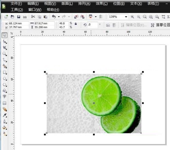Cut selection with scissors icon
The width and height of the screenshot is (170, 150).
coord(33,17)
